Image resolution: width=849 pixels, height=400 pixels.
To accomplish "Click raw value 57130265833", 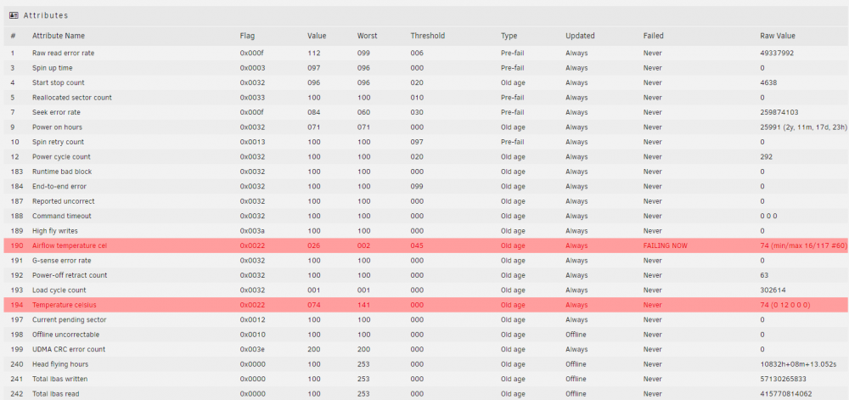I will tap(783, 379).
